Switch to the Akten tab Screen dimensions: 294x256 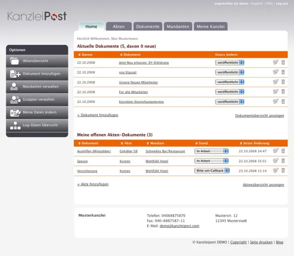click(x=119, y=27)
